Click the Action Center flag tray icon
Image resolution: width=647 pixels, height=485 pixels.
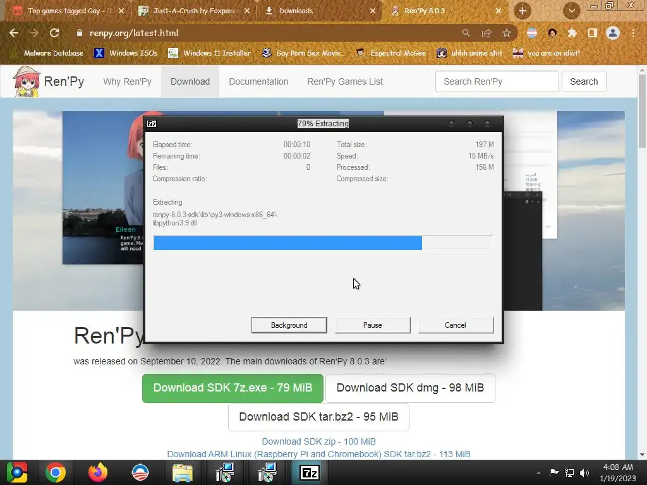[553, 472]
